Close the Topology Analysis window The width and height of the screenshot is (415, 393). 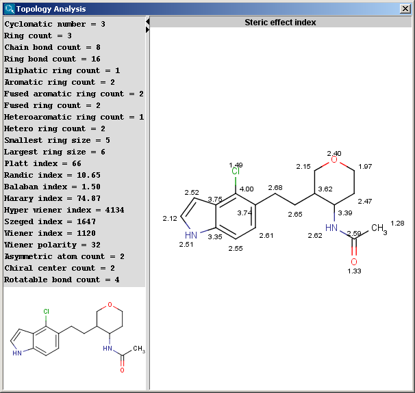(x=405, y=9)
